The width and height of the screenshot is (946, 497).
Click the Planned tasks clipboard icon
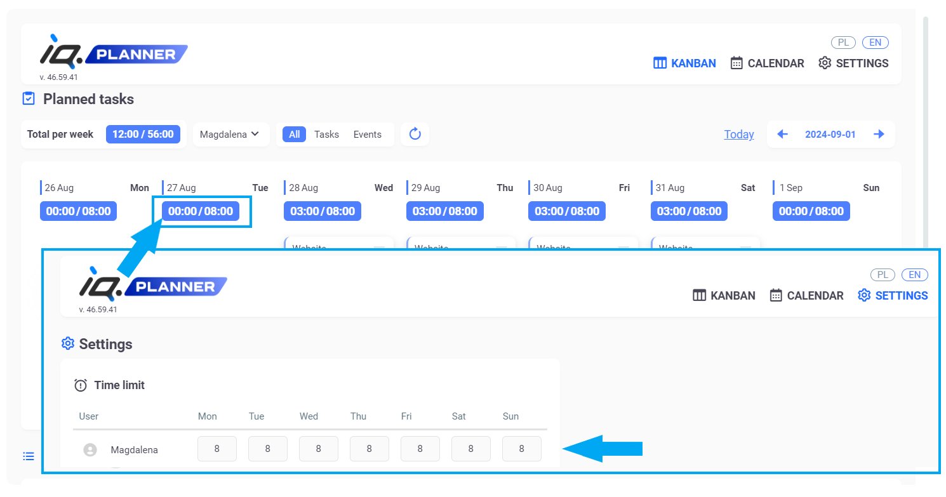[x=29, y=99]
